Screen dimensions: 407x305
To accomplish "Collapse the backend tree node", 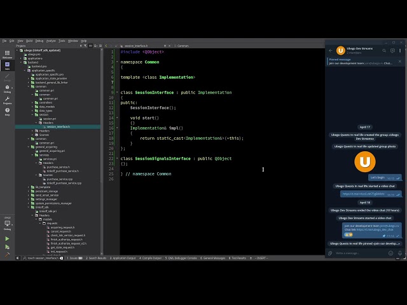I will [21, 62].
